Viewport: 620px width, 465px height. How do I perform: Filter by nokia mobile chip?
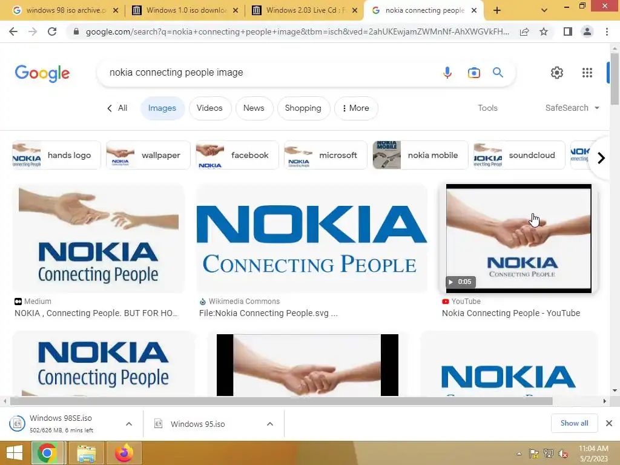click(420, 155)
